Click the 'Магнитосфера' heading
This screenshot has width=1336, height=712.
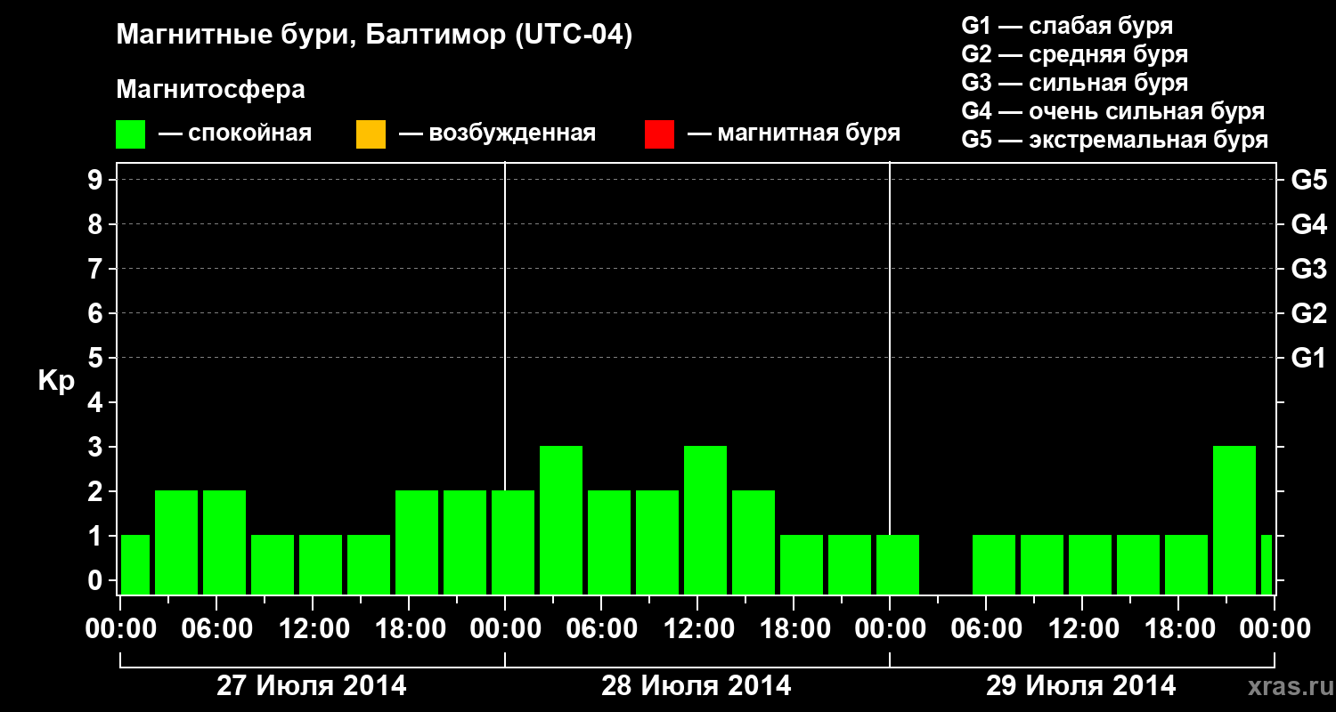pos(211,90)
